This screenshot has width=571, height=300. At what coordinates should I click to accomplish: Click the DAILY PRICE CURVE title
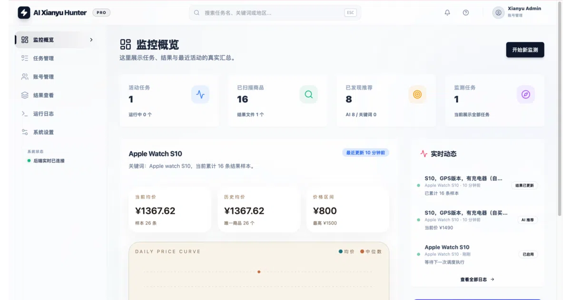(x=168, y=251)
